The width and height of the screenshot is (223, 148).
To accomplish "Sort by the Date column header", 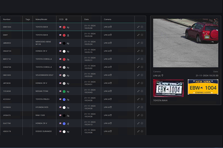I will [87, 19].
